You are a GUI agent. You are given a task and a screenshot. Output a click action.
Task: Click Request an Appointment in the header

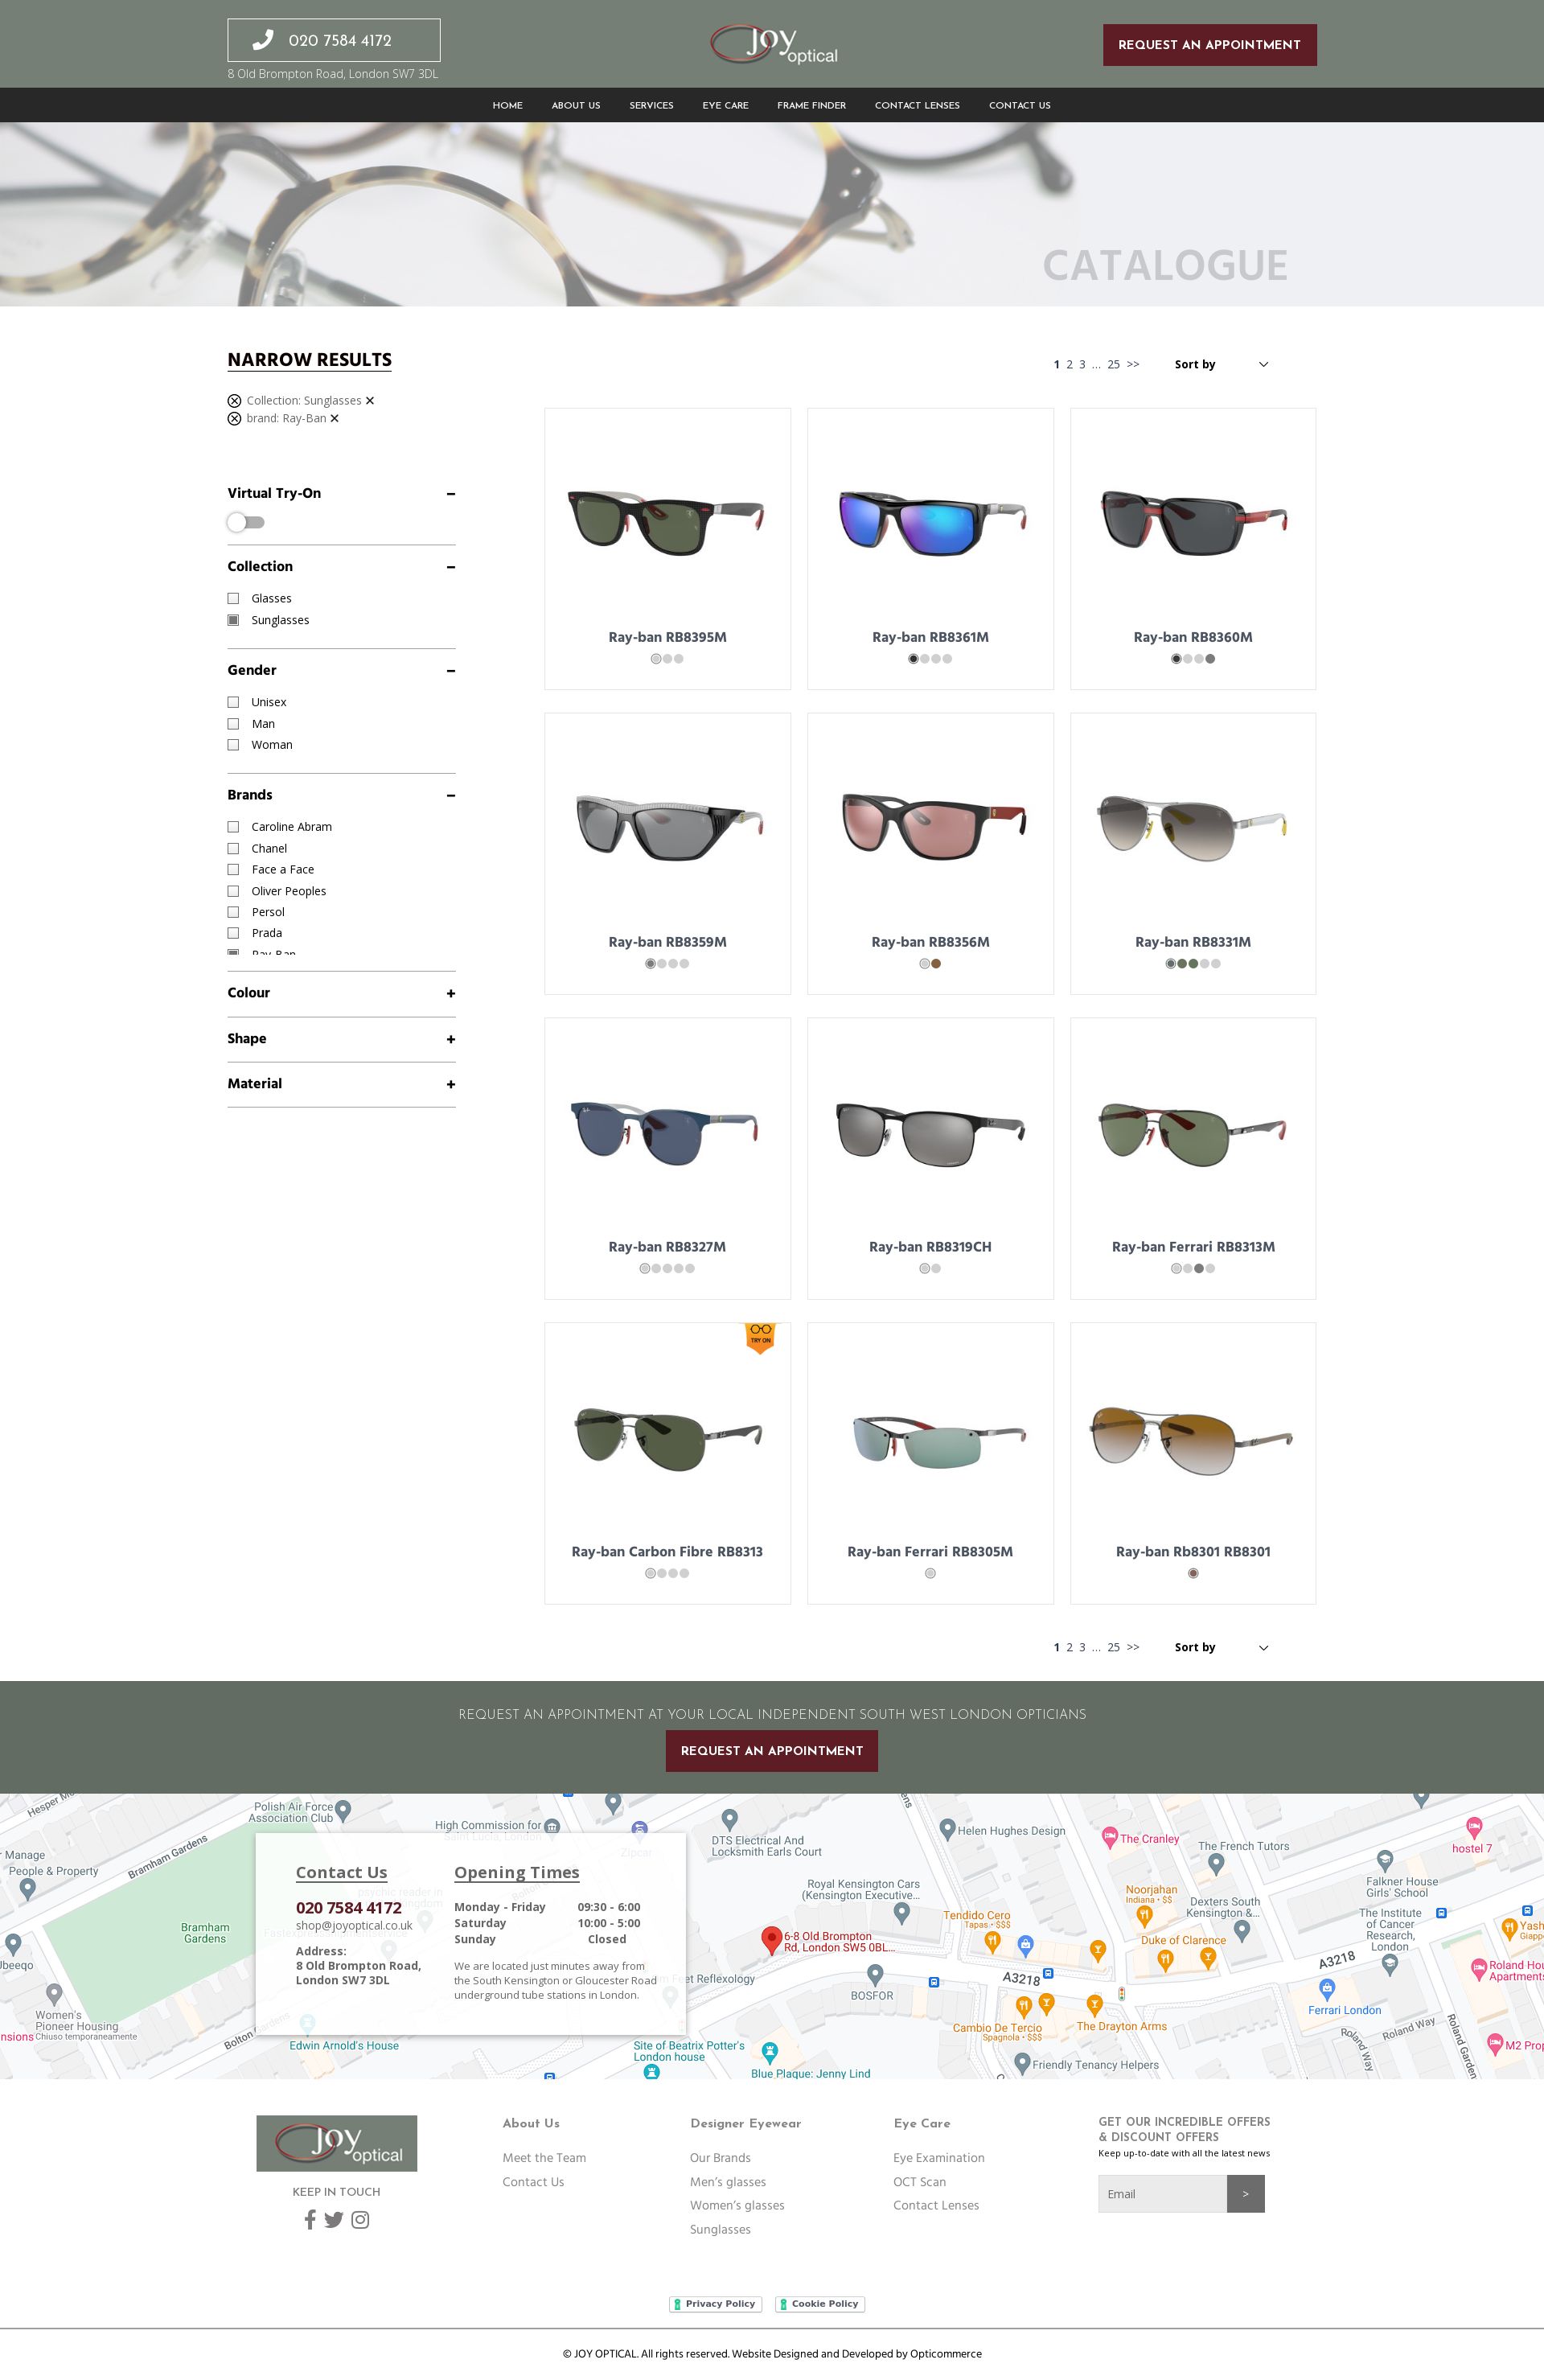pos(1209,45)
